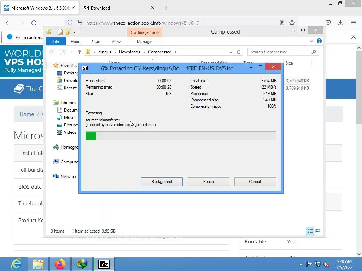Select file size 3,769,948 KB cell
This screenshot has height=271, width=362.
pos(297,81)
